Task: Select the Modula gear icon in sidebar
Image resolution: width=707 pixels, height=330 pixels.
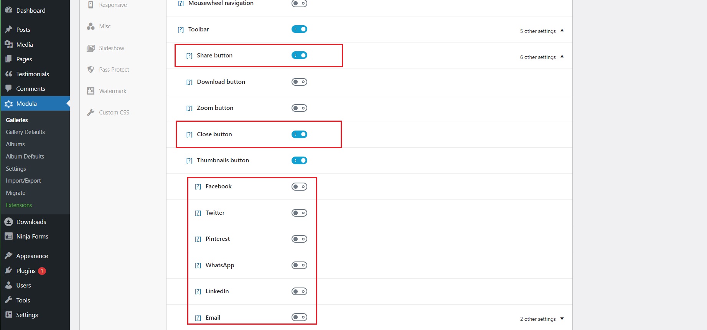Action: tap(8, 103)
